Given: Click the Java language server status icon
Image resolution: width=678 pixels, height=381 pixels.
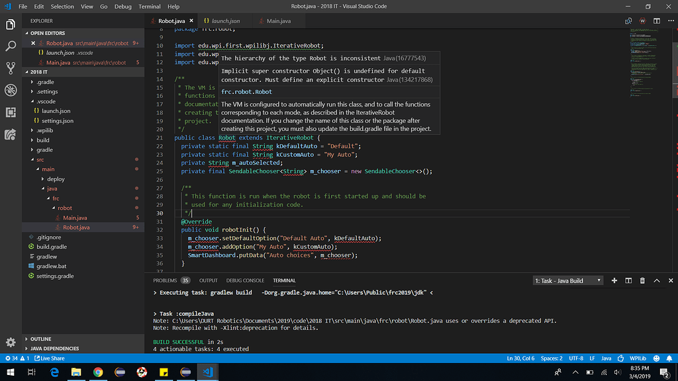Looking at the screenshot, I should pyautogui.click(x=620, y=358).
